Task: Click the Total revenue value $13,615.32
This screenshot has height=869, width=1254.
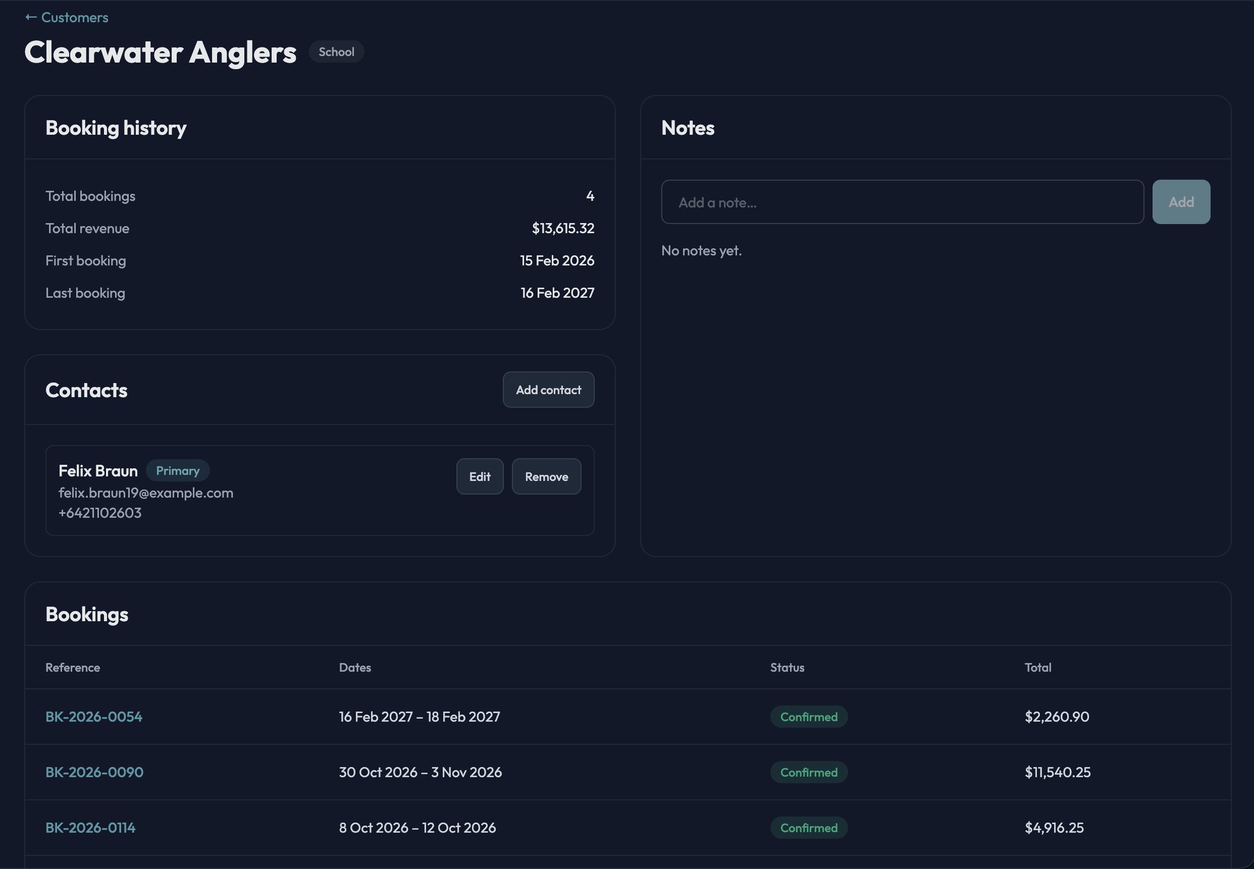Action: pos(563,228)
